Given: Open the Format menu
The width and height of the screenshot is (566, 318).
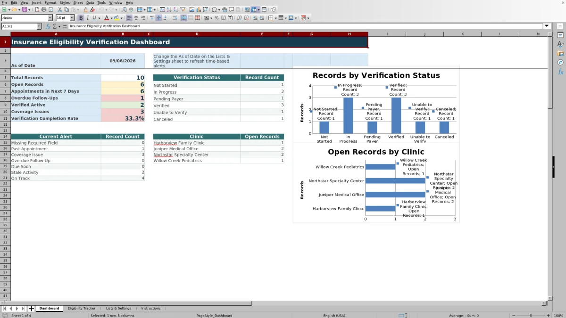Looking at the screenshot, I should 50,3.
